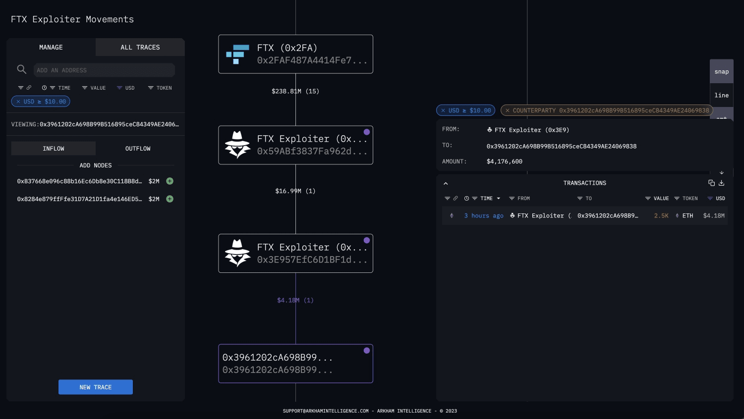
Task: Toggle the line option on the right edge
Action: [x=722, y=95]
